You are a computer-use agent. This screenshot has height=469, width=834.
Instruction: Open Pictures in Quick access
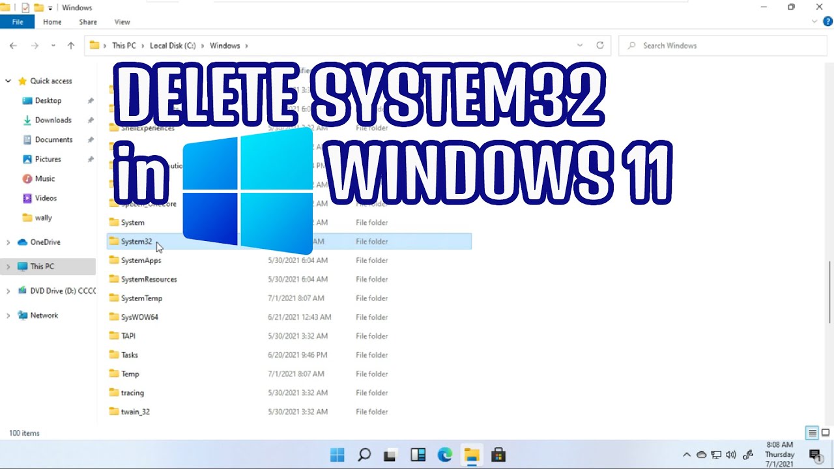coord(48,159)
